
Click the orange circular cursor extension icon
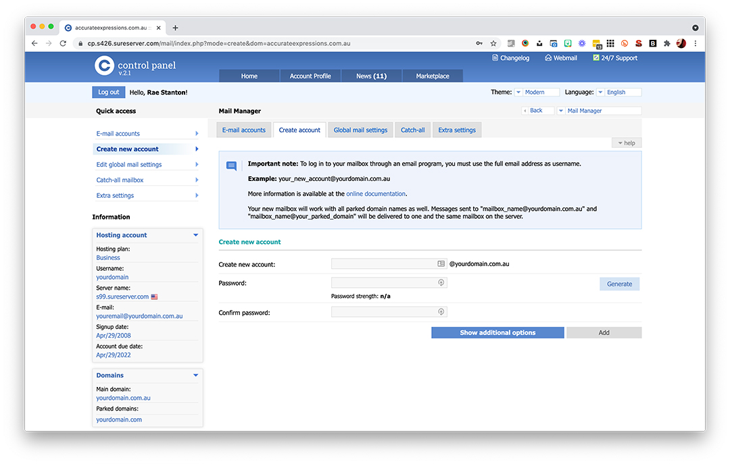[x=625, y=43]
